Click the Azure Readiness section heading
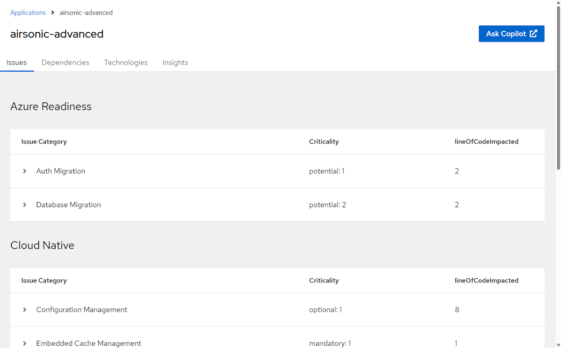Screen dimensions: 561x348 tap(51, 107)
